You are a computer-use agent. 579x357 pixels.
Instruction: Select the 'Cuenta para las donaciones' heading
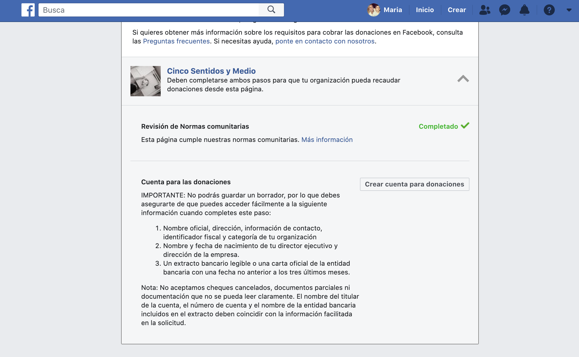pos(186,182)
